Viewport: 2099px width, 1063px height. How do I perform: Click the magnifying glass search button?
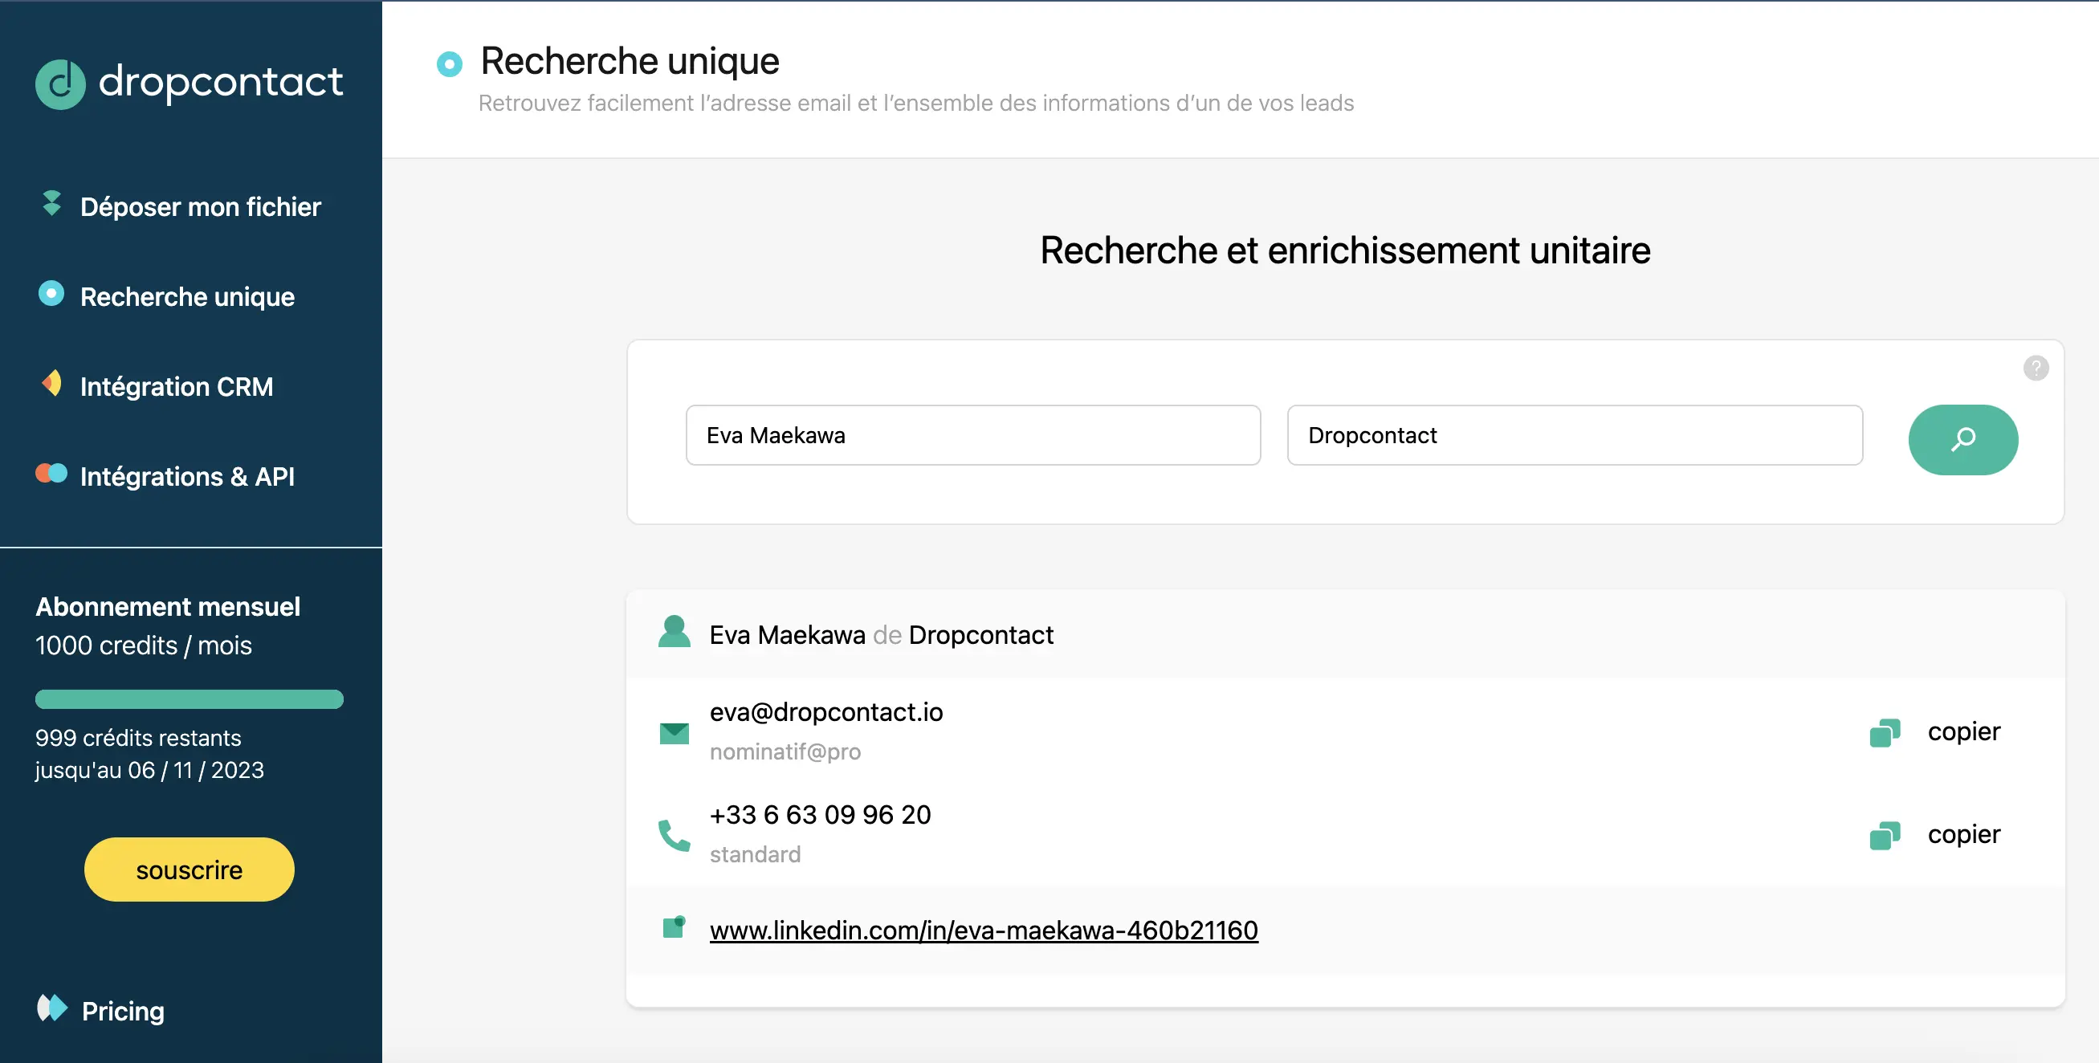coord(1962,439)
